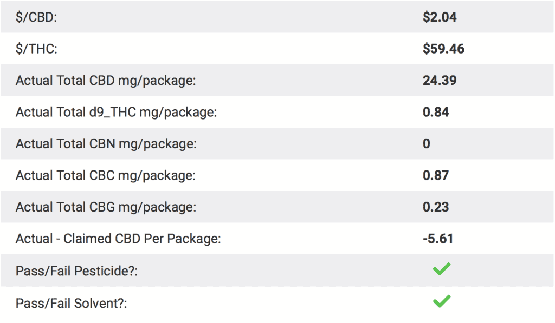The image size is (555, 323).
Task: Select Actual Total d9_THC mg/package label
Action: [x=116, y=113]
